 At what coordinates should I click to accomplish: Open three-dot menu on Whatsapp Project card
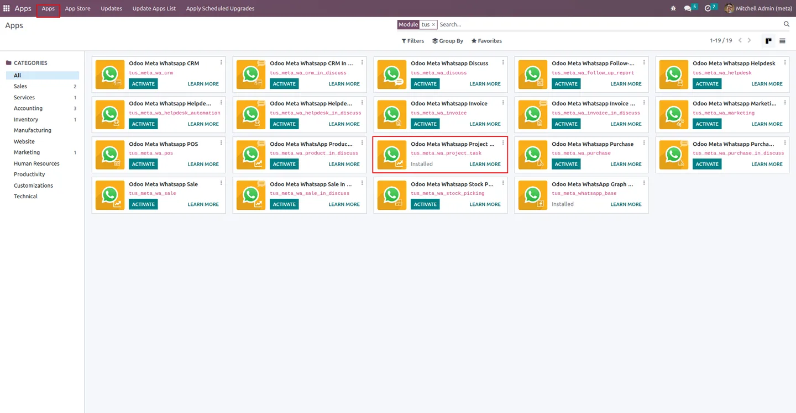(503, 143)
